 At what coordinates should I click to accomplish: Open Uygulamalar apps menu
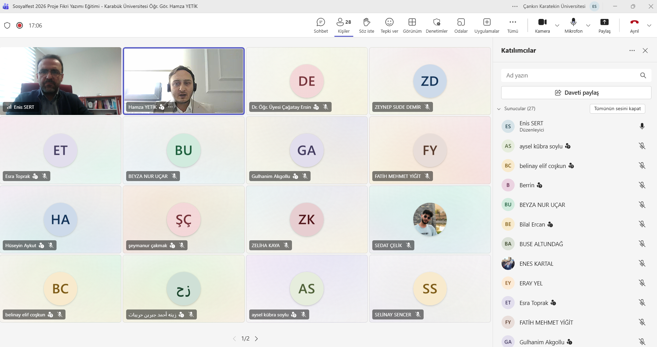pos(487,25)
